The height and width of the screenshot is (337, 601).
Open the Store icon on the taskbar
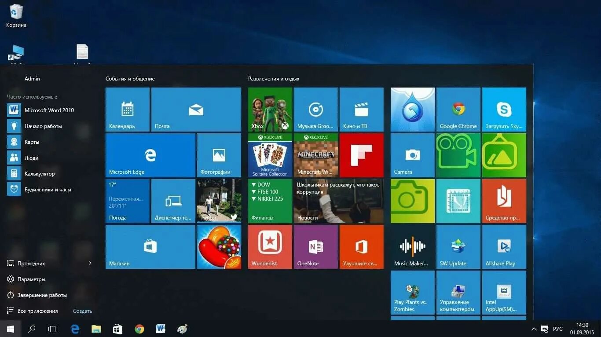click(x=117, y=329)
